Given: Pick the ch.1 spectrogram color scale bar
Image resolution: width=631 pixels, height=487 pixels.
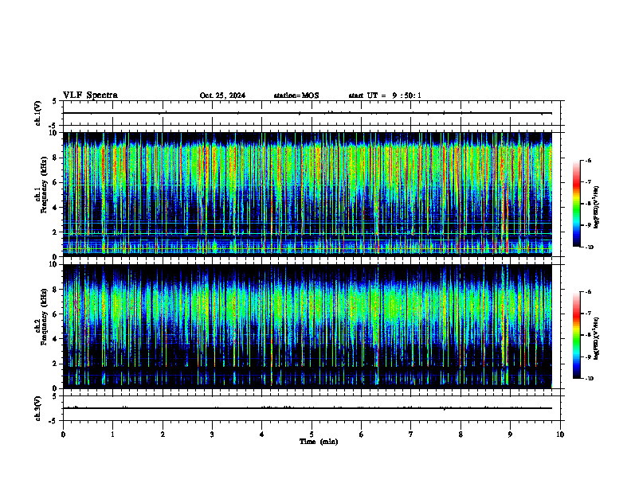Looking at the screenshot, I should click(576, 204).
